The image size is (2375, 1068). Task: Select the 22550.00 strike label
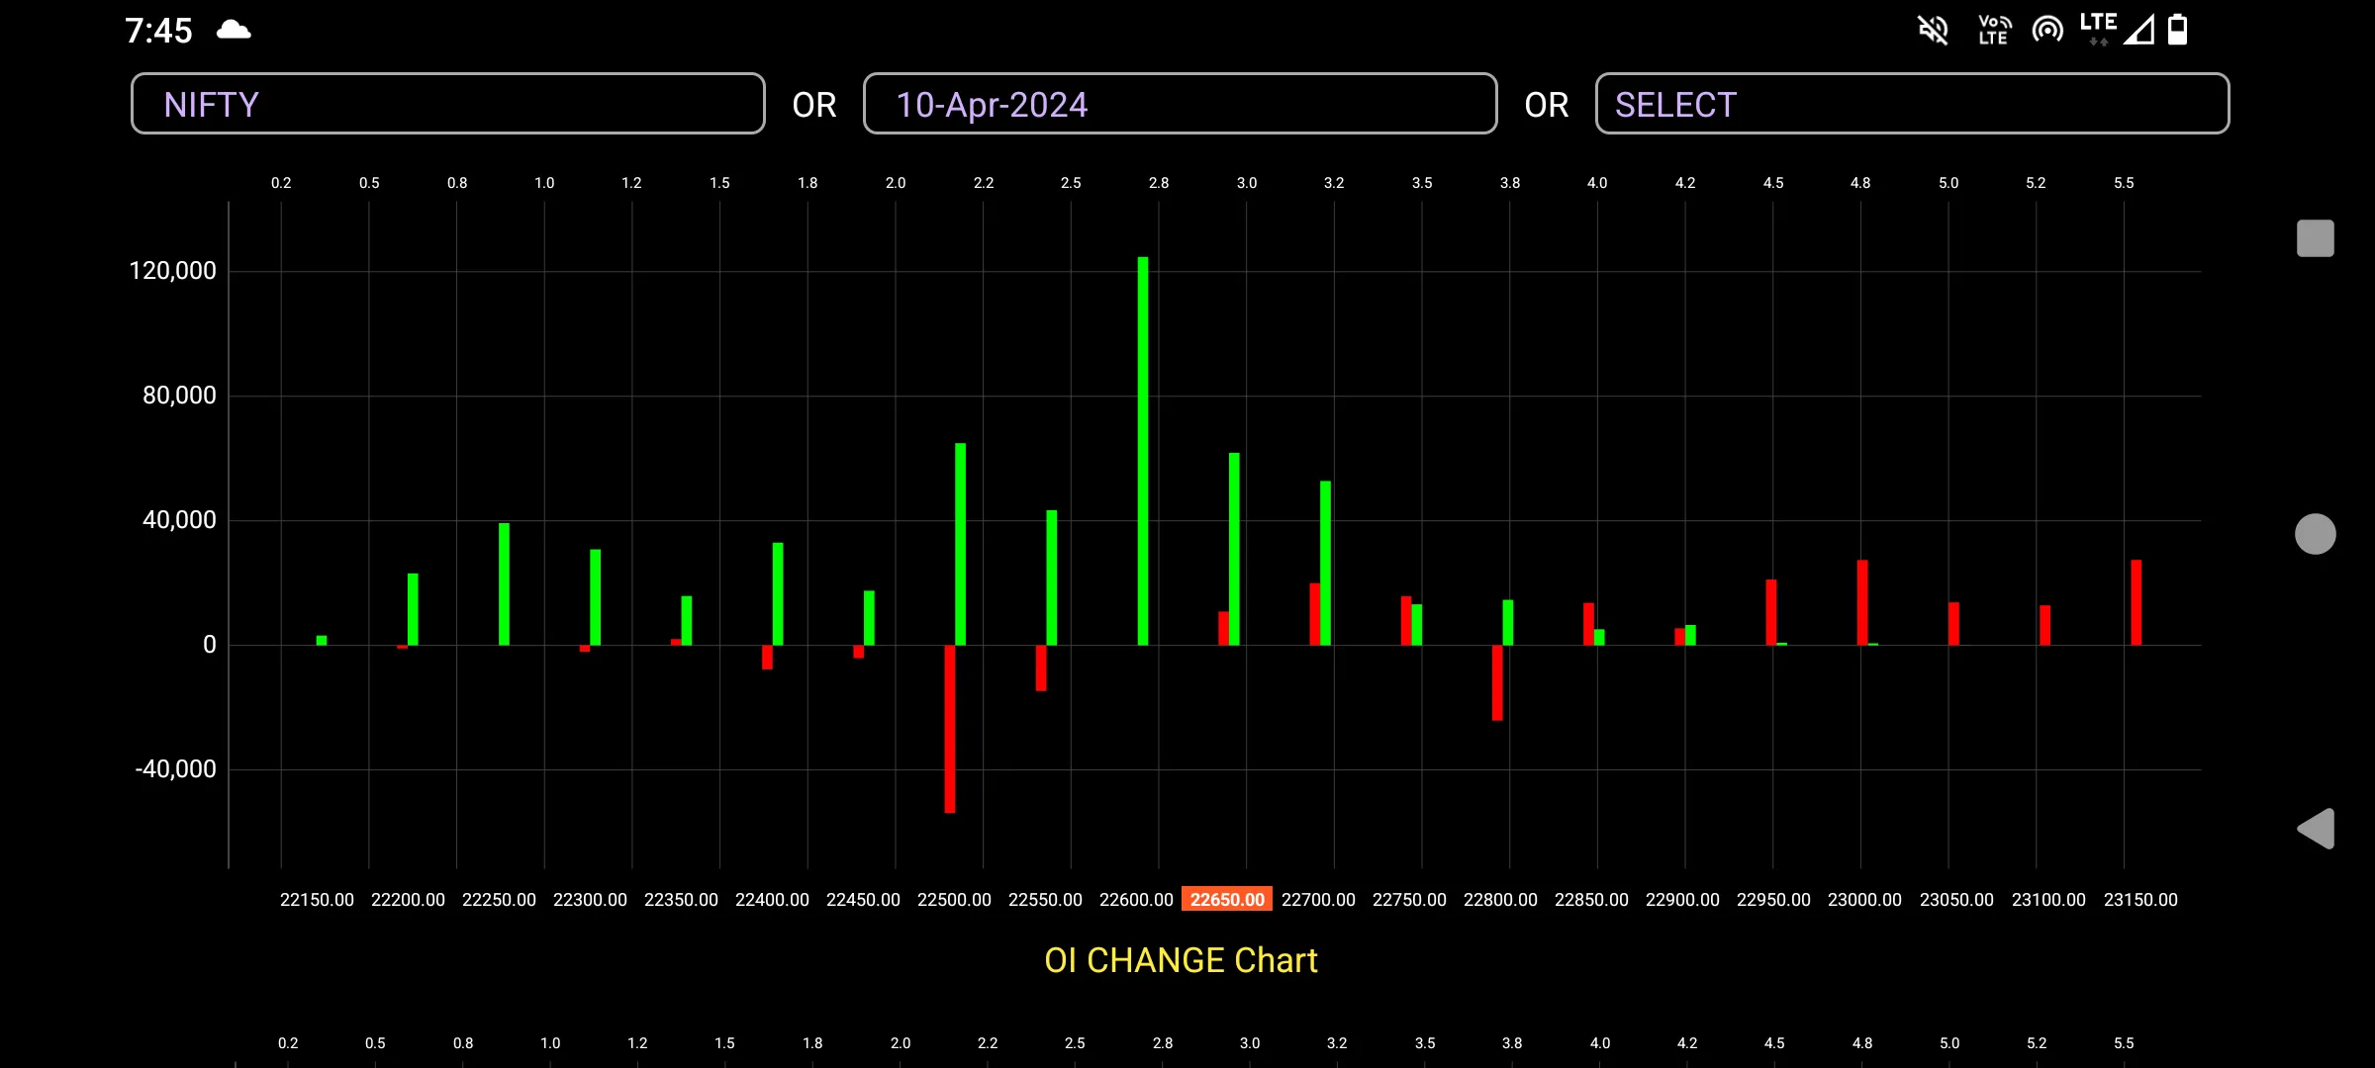[1045, 900]
